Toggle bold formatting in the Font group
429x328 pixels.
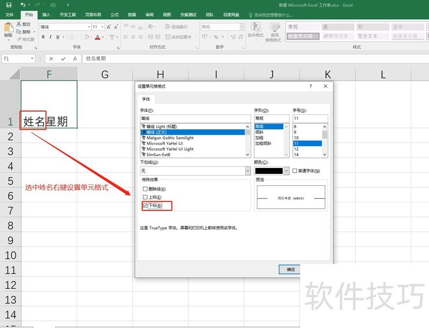43,37
